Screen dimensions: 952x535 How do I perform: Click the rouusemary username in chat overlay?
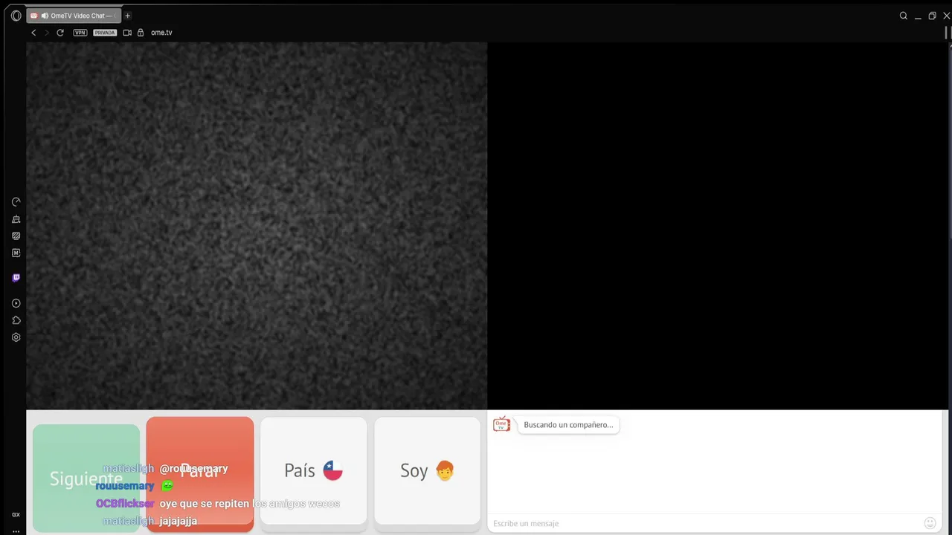point(125,486)
